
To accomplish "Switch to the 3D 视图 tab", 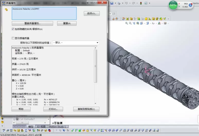I will click(41, 127).
